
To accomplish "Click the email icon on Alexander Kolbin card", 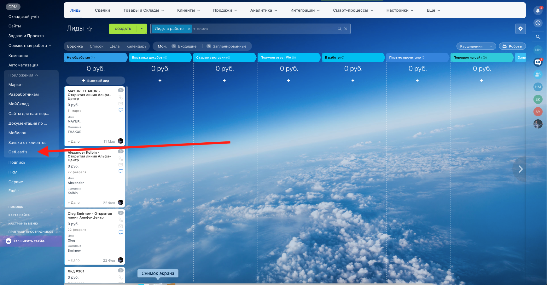I will coord(121,165).
